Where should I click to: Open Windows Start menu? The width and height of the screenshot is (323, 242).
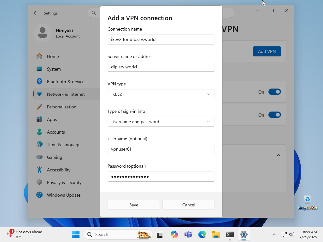76,234
